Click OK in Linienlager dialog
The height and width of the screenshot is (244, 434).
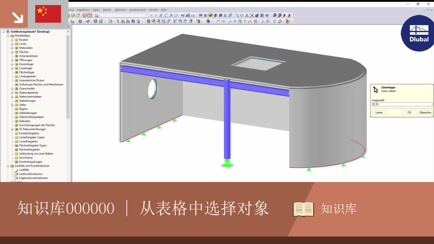pyautogui.click(x=409, y=113)
